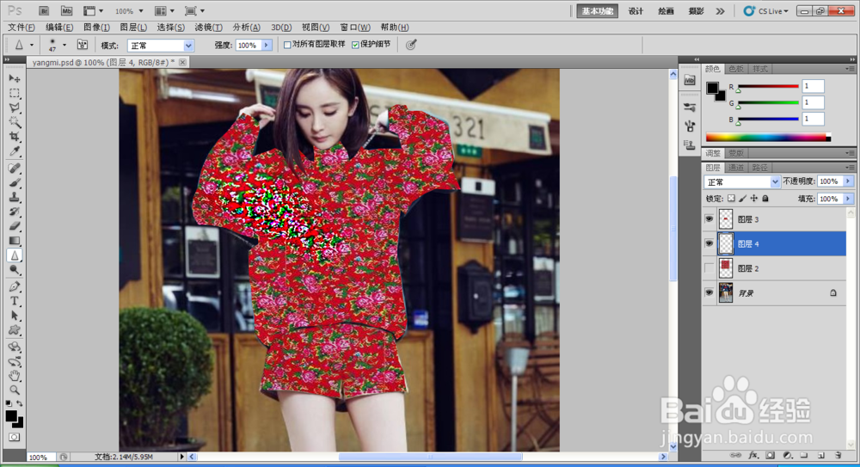Select the Brush tool
860x467 pixels.
pos(15,182)
